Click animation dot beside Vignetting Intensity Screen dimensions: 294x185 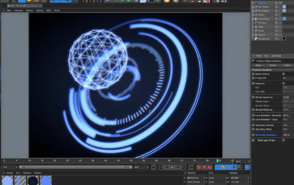pyautogui.click(x=253, y=125)
